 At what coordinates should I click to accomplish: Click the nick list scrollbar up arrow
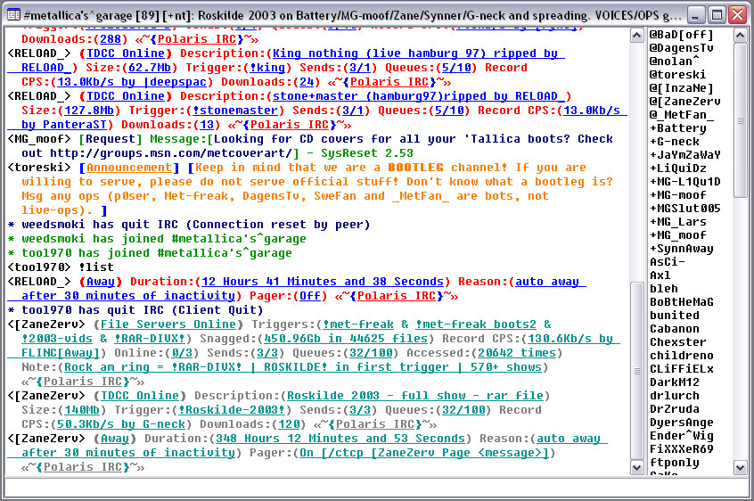(x=740, y=35)
